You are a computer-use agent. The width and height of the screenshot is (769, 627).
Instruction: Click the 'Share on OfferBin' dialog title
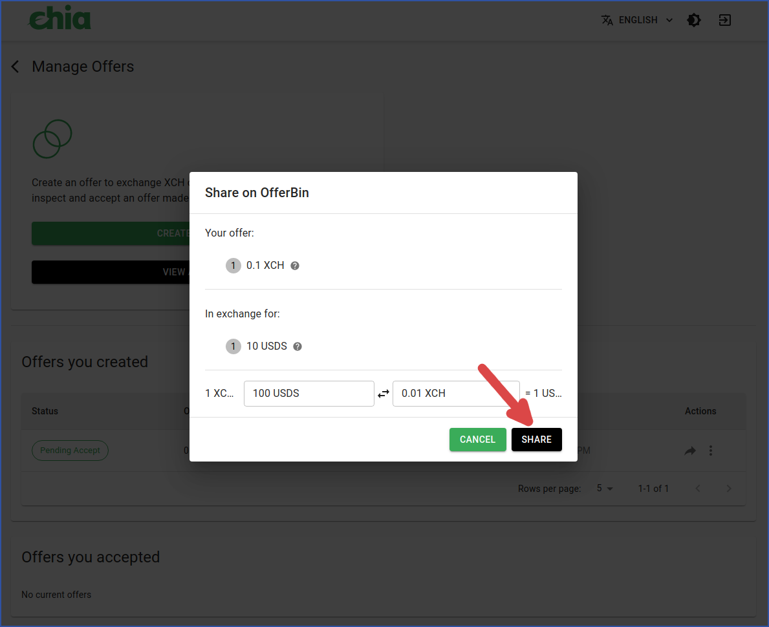click(257, 193)
